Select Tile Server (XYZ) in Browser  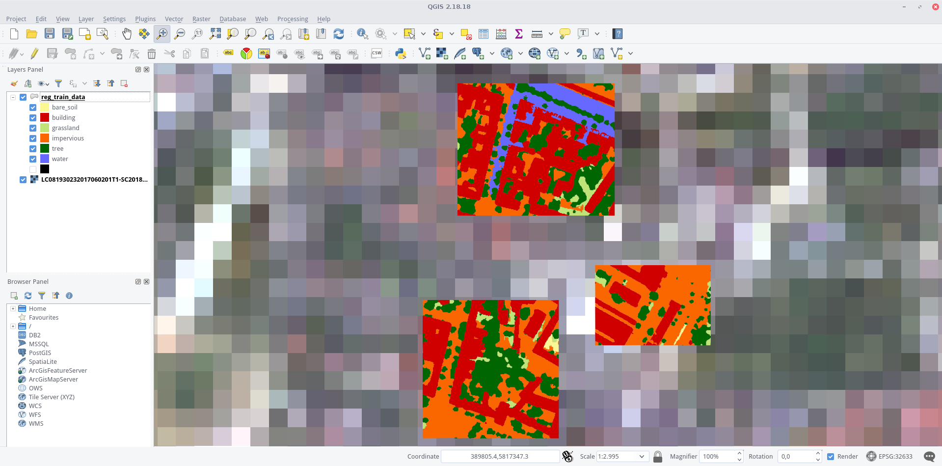point(52,397)
